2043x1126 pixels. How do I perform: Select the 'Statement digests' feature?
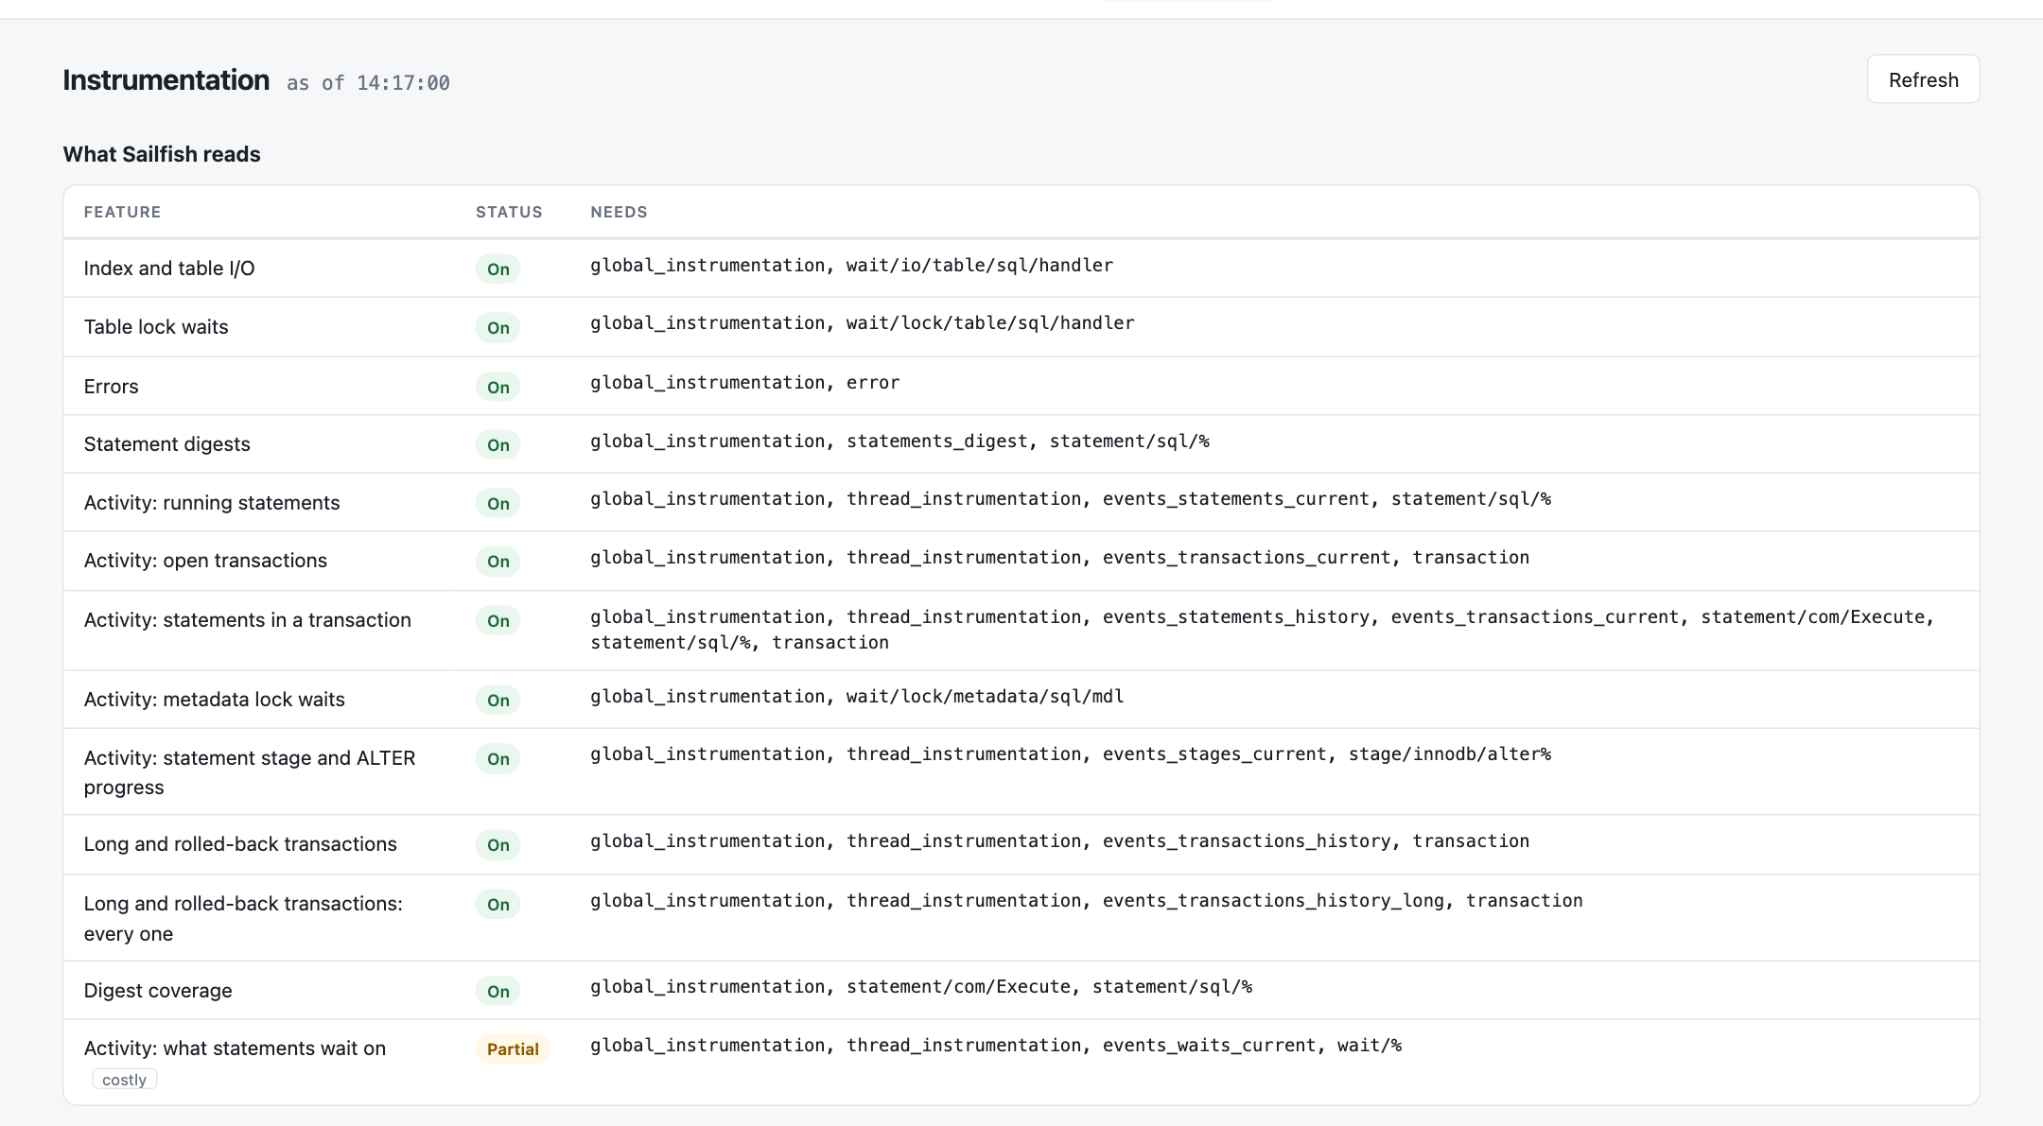(x=167, y=444)
